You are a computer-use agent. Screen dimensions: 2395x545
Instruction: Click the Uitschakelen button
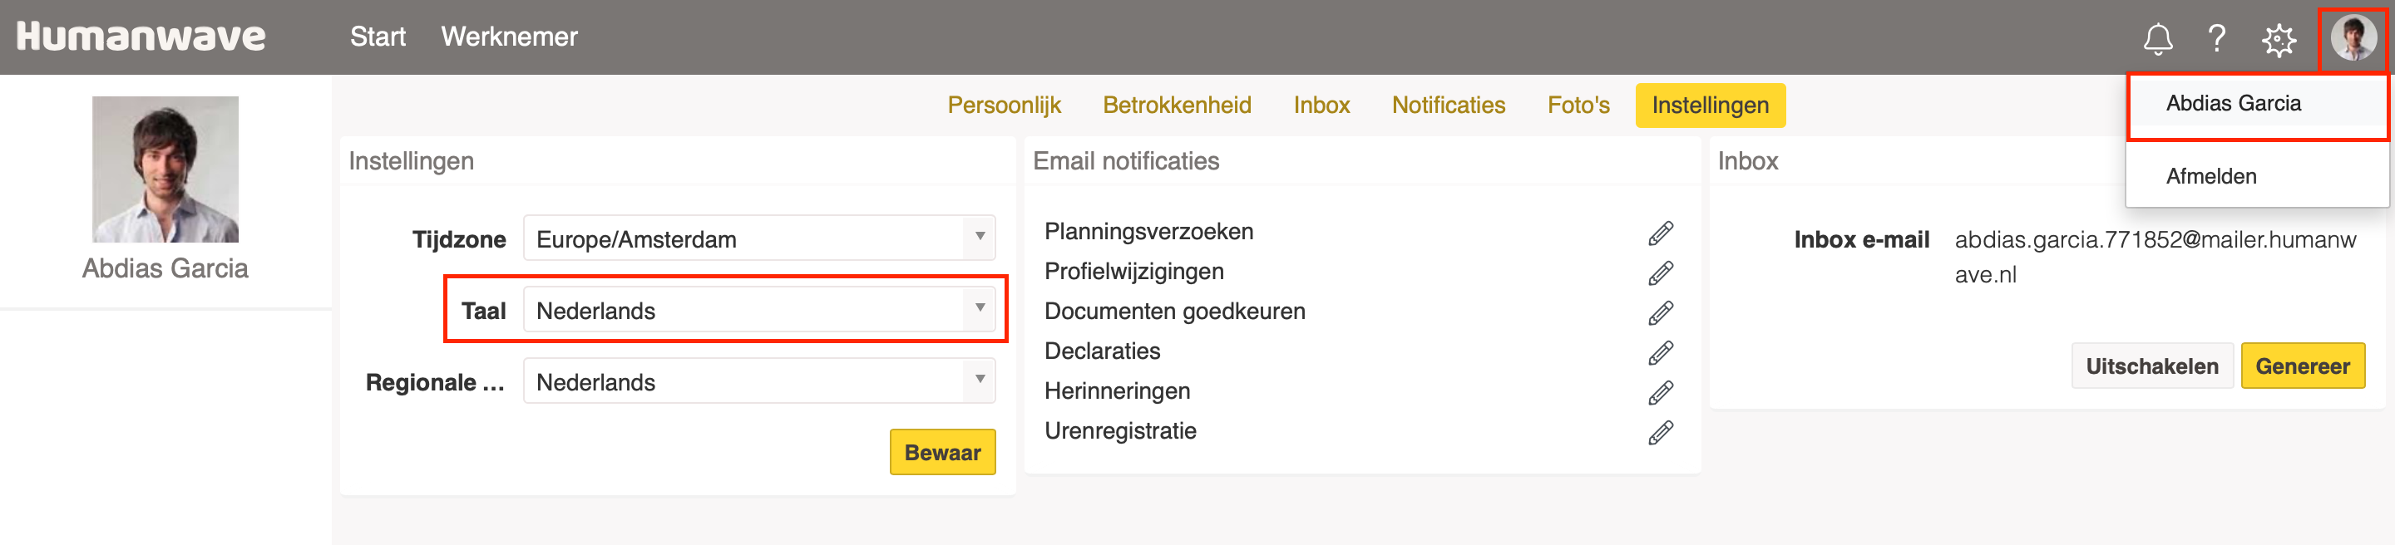coord(2151,366)
